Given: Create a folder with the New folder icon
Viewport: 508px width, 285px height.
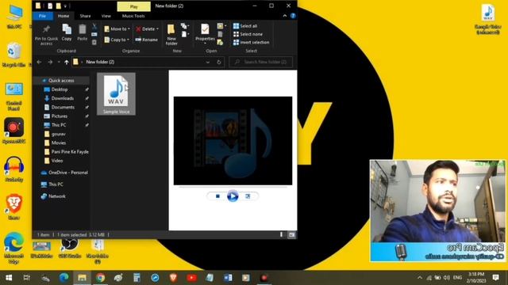Looking at the screenshot, I should click(171, 29).
